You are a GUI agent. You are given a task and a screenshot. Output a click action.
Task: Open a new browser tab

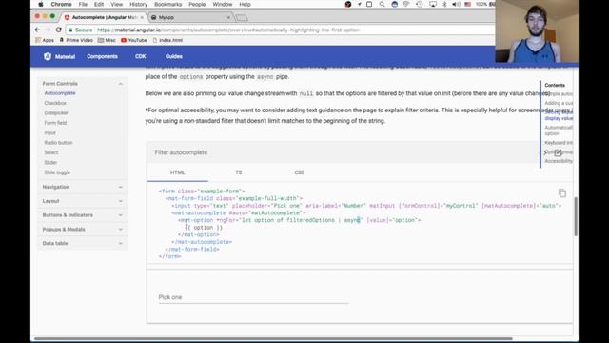(241, 17)
